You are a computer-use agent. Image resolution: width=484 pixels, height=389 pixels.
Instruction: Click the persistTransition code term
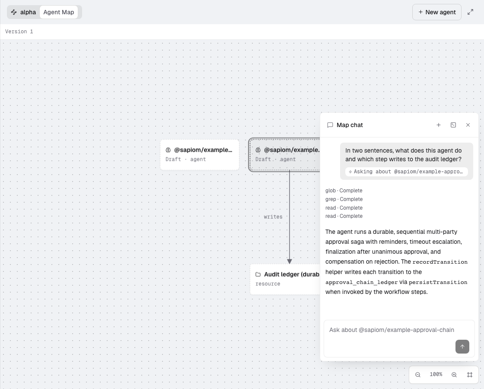pyautogui.click(x=438, y=282)
